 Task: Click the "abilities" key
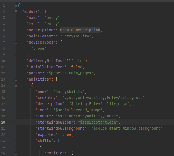[x=39, y=79]
